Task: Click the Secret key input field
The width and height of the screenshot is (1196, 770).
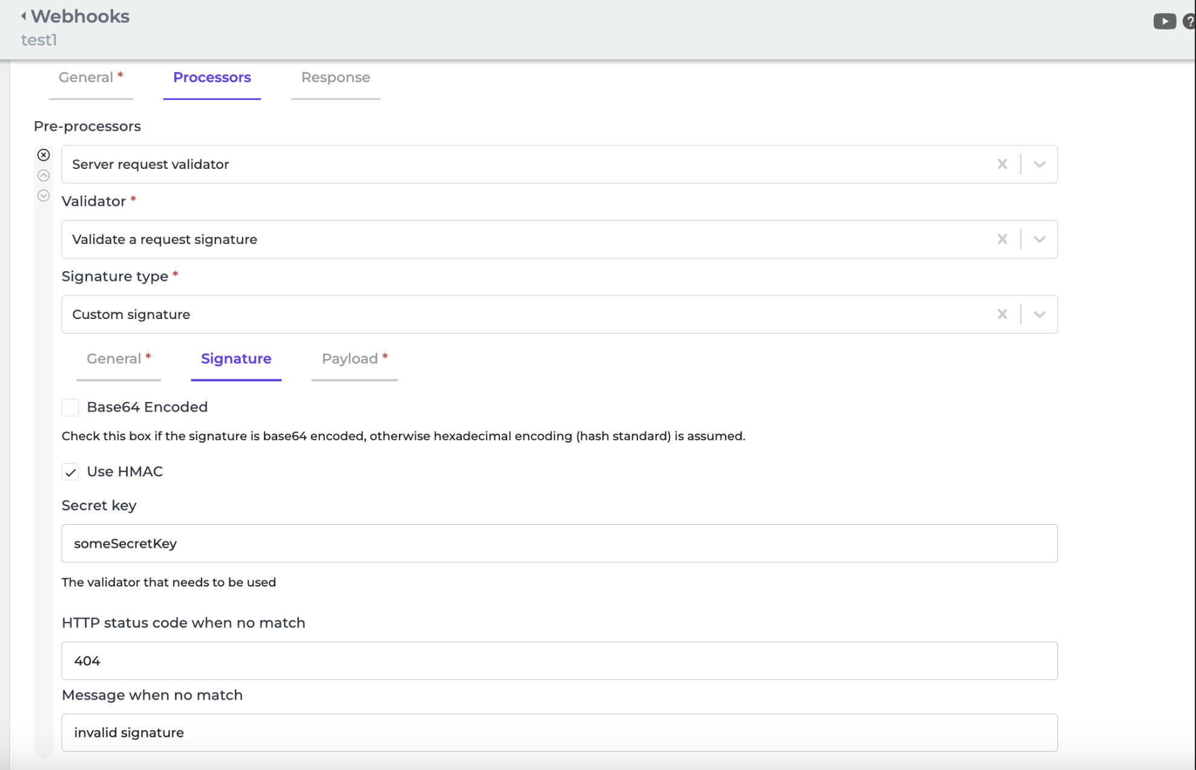Action: coord(559,544)
